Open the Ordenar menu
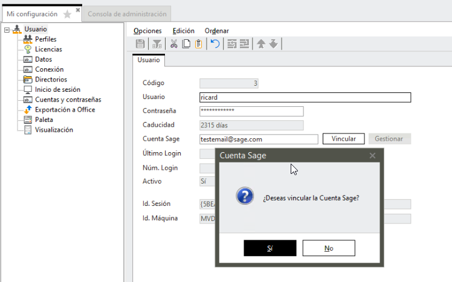 pyautogui.click(x=216, y=31)
